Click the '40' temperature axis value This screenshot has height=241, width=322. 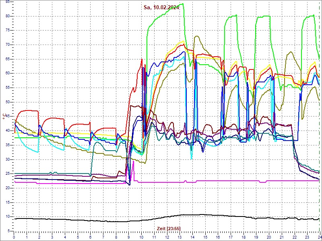[8, 131]
